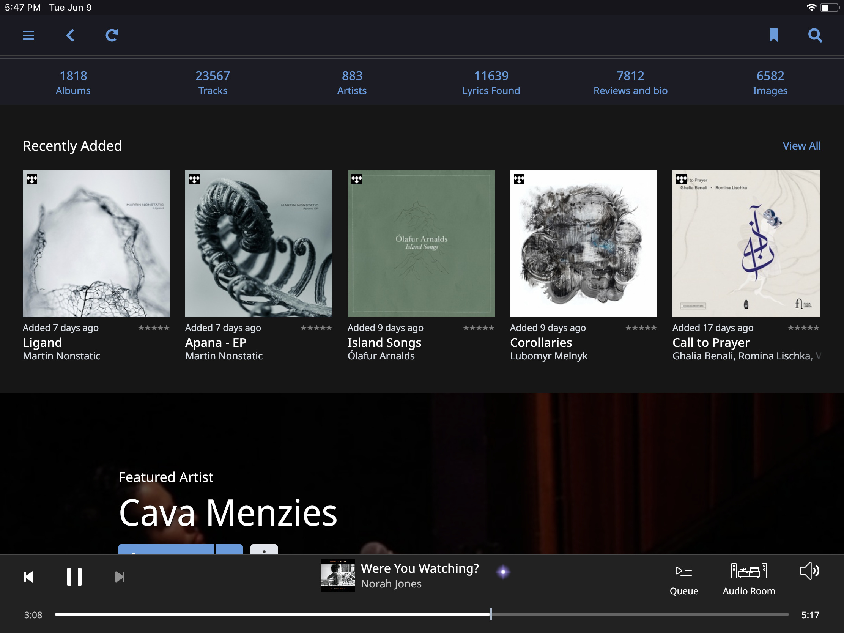Open the 883 Artists list

(x=352, y=82)
